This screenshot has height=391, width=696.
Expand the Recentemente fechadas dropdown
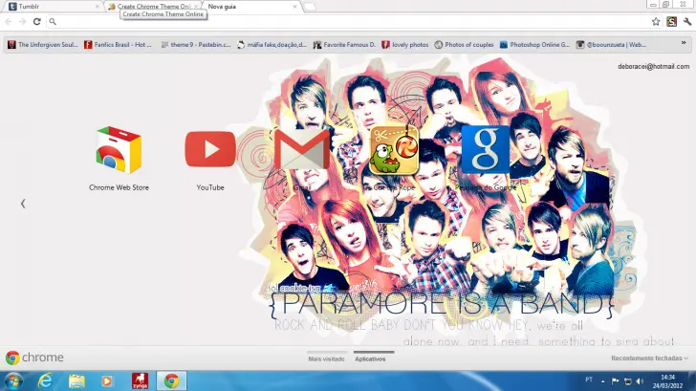(x=650, y=358)
